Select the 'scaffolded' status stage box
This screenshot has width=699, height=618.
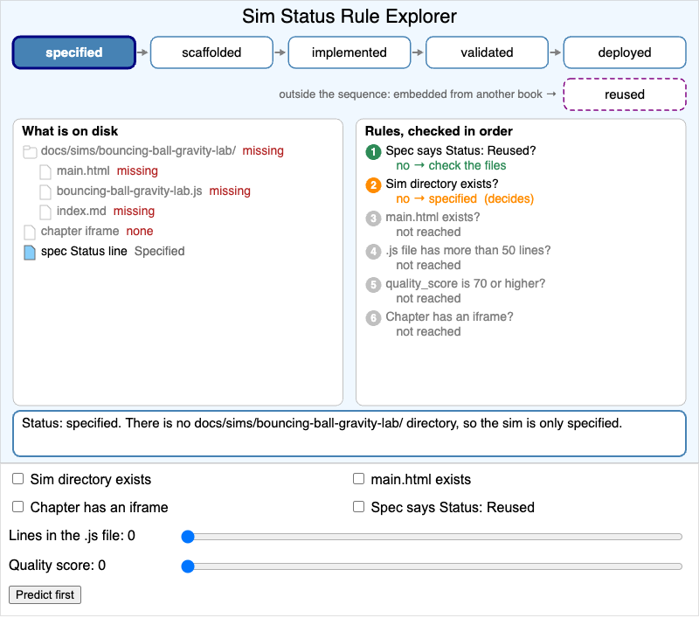click(x=211, y=52)
